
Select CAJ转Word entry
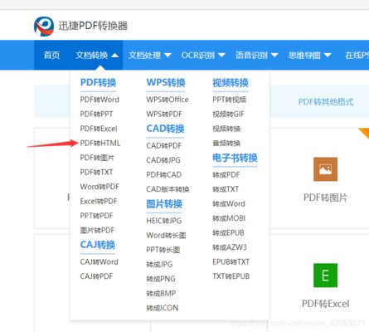(x=99, y=261)
